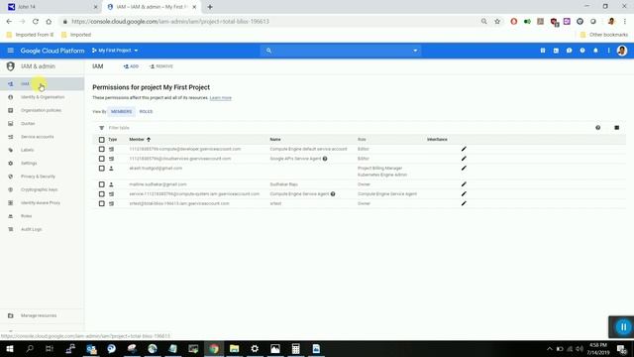Check the compute developer service account row

101,150
